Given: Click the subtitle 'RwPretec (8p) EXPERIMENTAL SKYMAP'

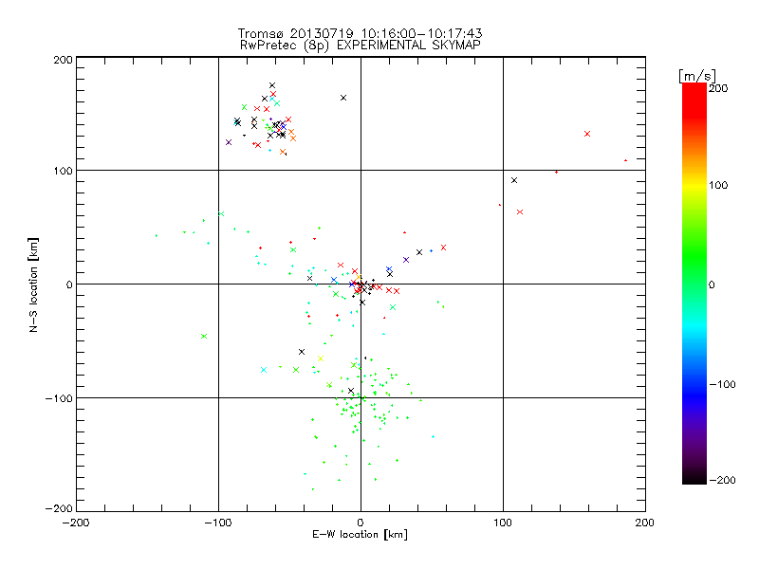Looking at the screenshot, I should coord(360,45).
